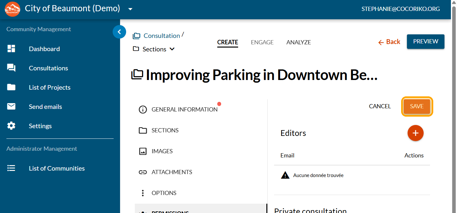Open the Dashboard grid icon

(x=11, y=49)
